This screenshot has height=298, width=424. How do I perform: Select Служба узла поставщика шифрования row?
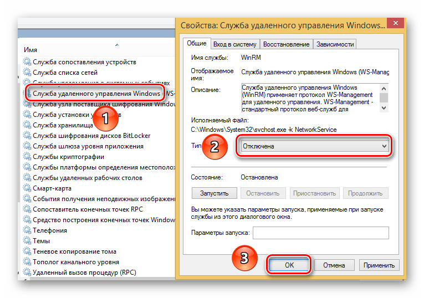click(x=99, y=104)
